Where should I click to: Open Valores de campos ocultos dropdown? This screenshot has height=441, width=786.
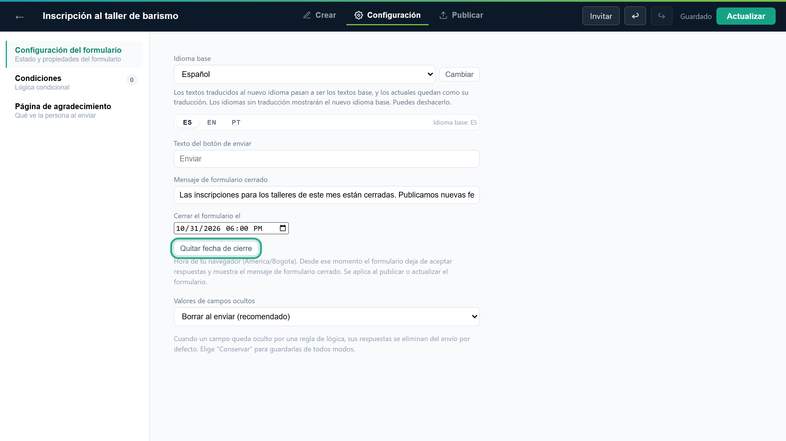point(327,316)
